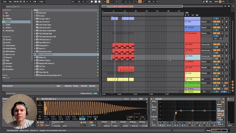Click the Link button

5,1
